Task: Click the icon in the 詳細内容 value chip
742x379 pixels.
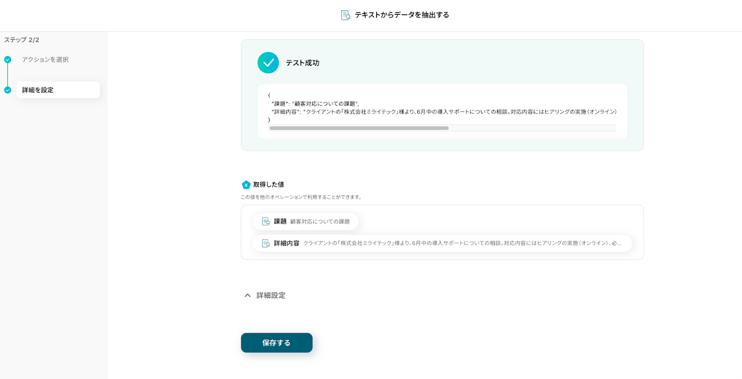Action: click(266, 243)
